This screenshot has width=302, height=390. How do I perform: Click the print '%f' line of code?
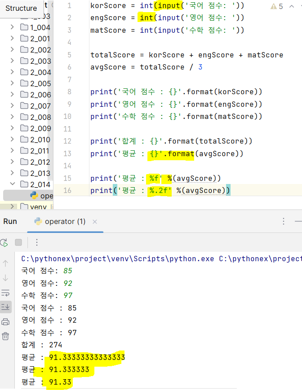(x=155, y=178)
